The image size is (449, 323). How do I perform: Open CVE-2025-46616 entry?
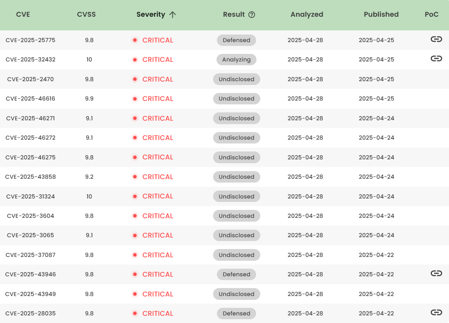pos(30,99)
